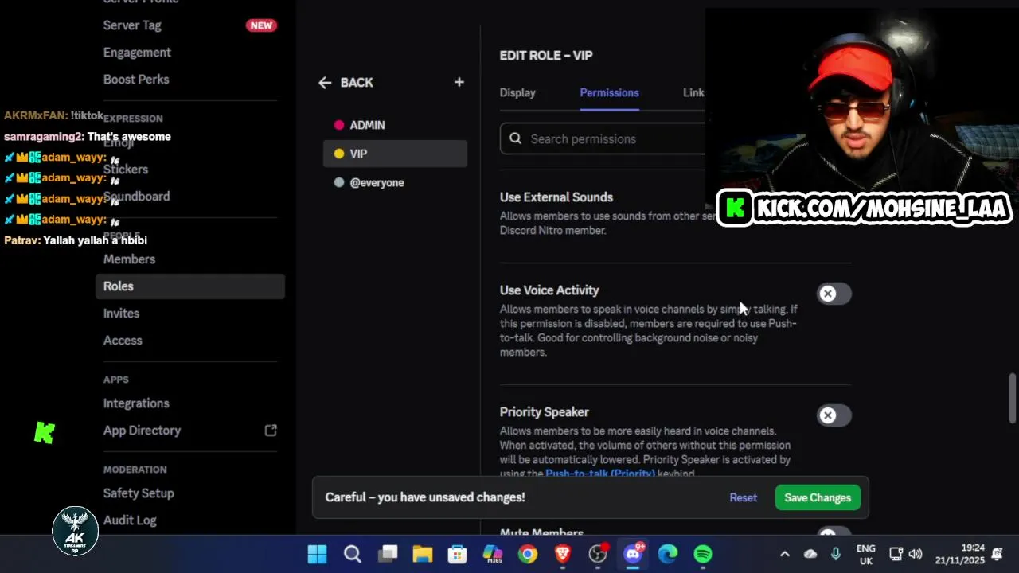The image size is (1019, 573).
Task: Select the VIP role
Action: [x=395, y=154]
